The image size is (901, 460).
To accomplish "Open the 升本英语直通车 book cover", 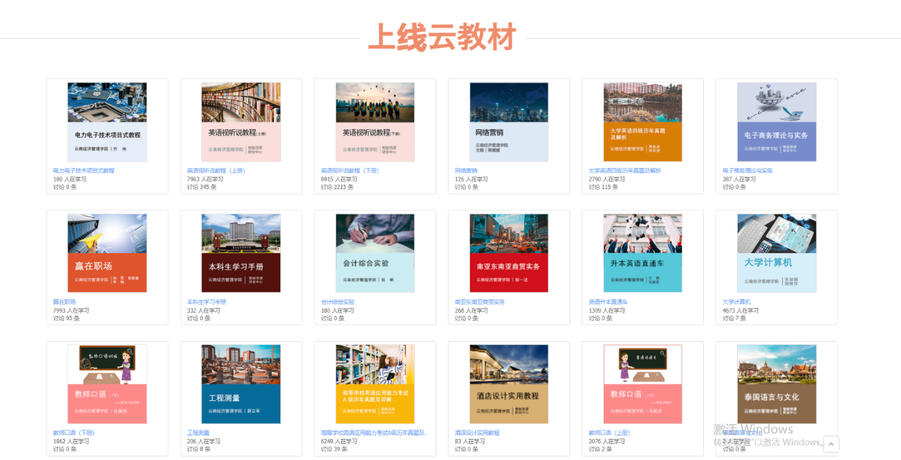I will coord(643,253).
